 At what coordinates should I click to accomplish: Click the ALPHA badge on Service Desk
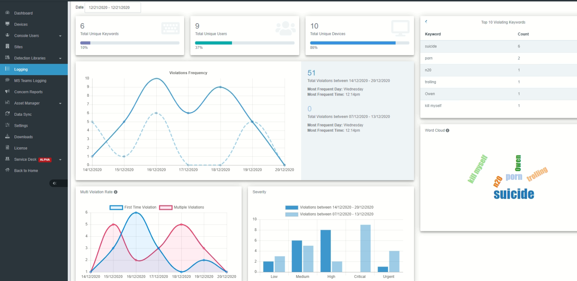click(45, 160)
